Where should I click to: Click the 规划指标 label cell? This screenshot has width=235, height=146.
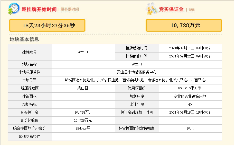(x=30, y=104)
